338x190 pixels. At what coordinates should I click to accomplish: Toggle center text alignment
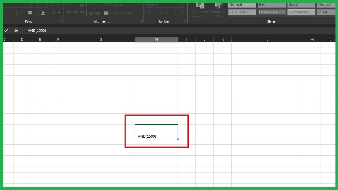75,13
